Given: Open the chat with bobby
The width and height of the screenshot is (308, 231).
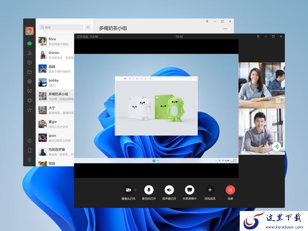Looking at the screenshot, I should 56,82.
